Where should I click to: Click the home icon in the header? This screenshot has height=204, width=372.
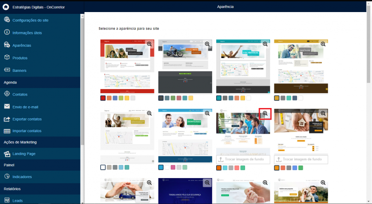tap(6, 7)
